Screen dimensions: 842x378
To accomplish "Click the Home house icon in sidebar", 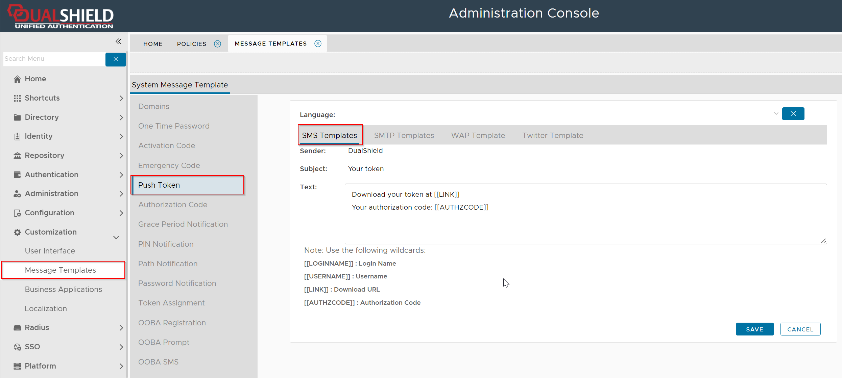I will pos(17,79).
